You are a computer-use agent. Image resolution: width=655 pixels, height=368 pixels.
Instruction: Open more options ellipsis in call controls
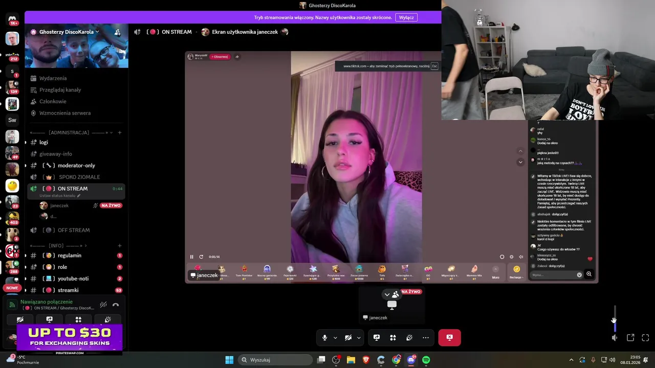[426, 338]
